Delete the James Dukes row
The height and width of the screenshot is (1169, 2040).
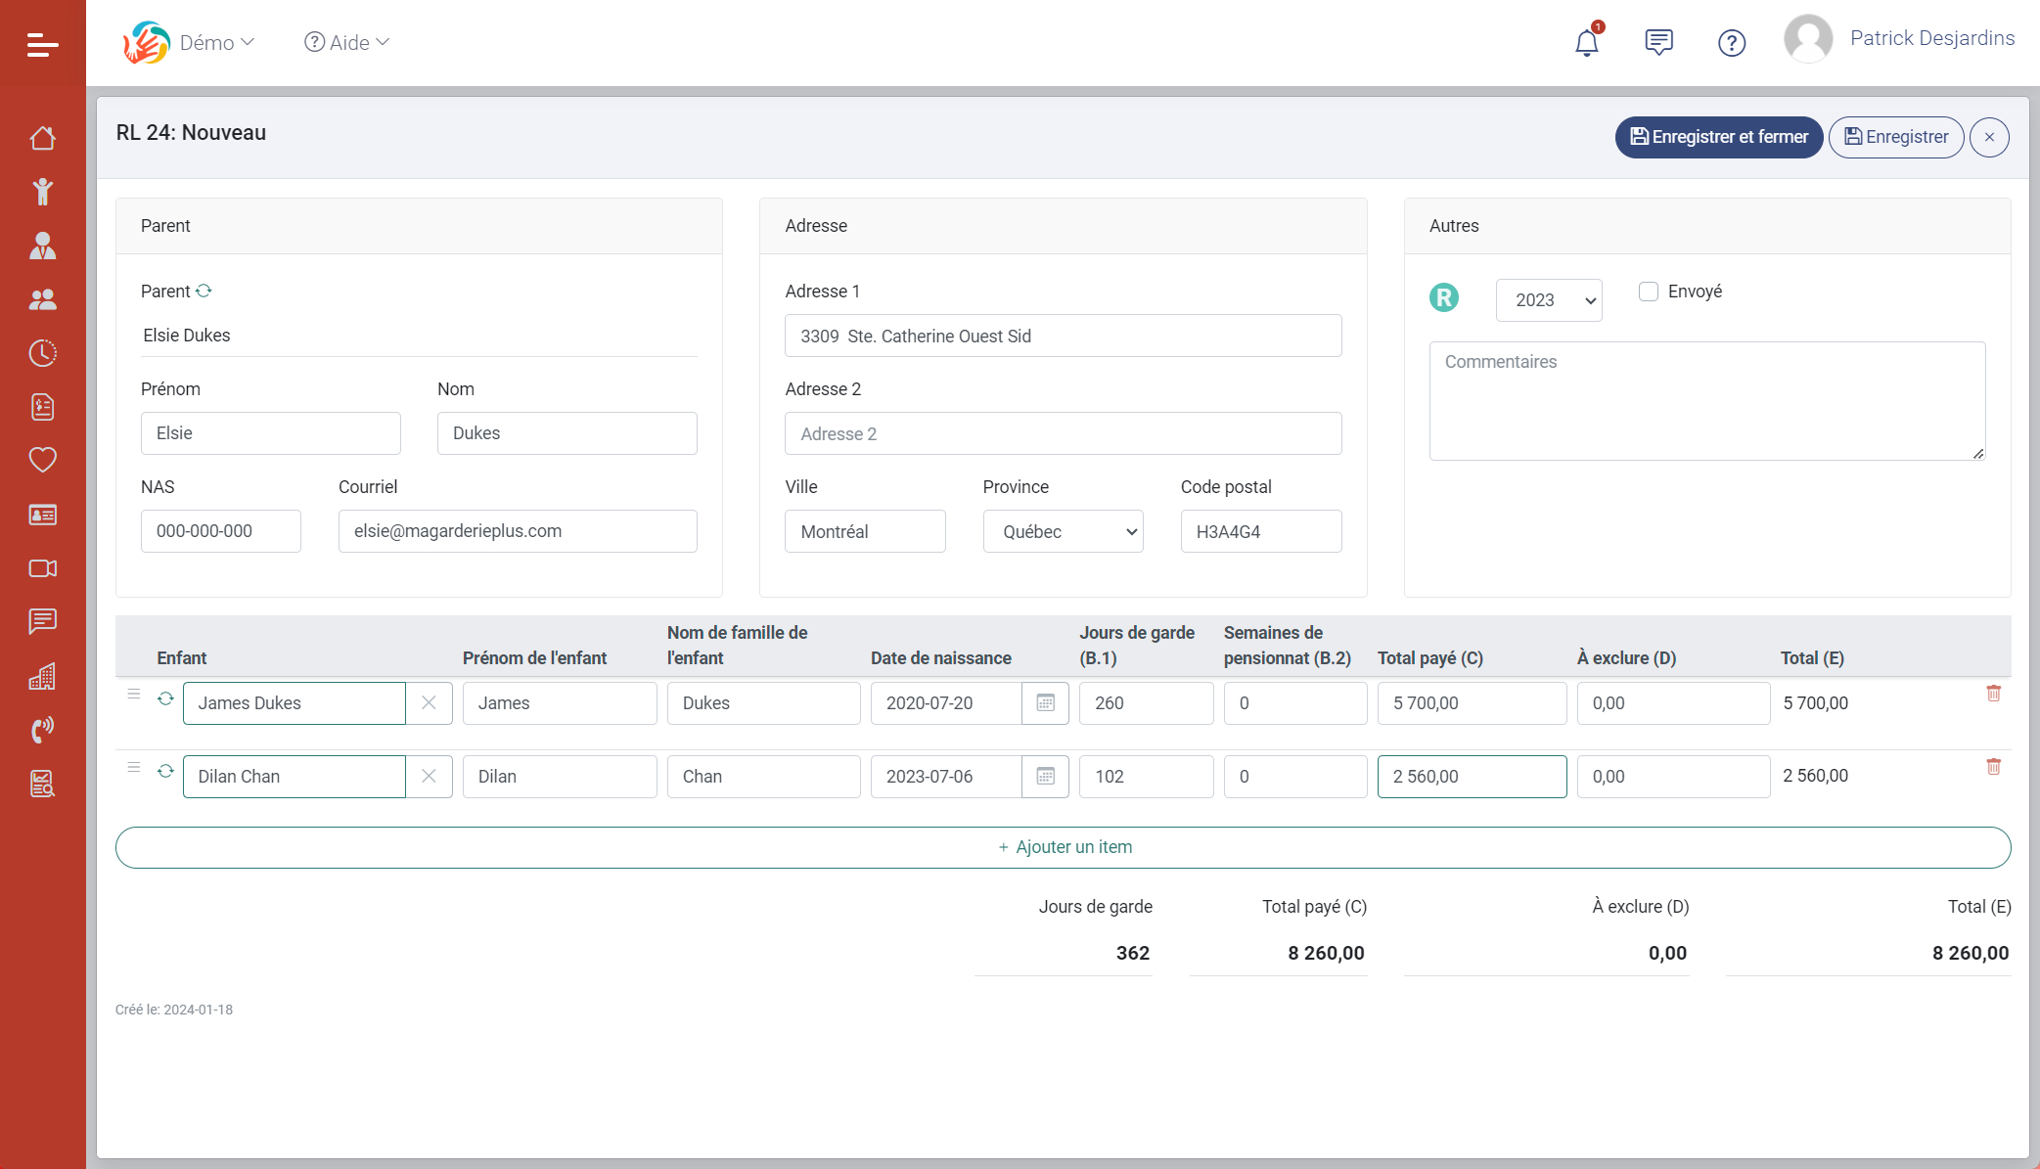[x=1993, y=694]
